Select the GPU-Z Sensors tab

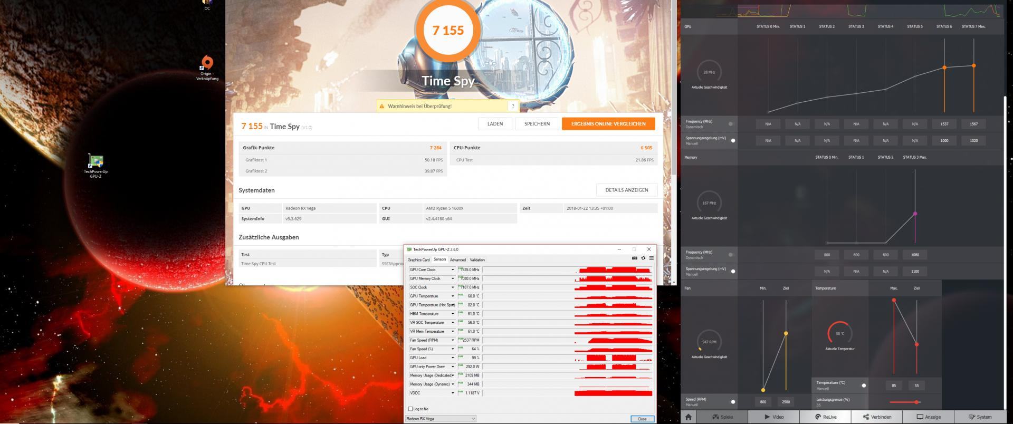(439, 259)
